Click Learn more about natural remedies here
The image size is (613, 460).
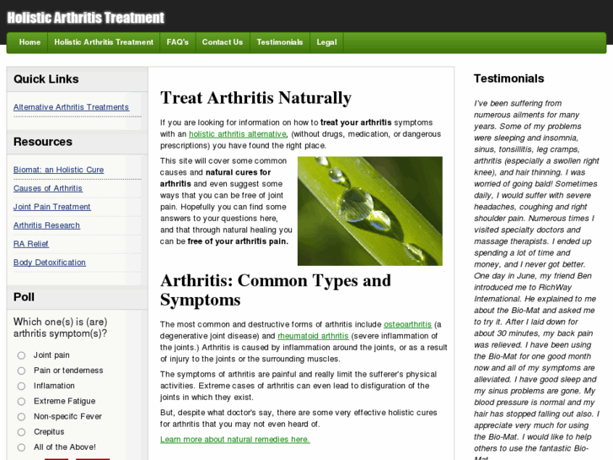tap(235, 440)
